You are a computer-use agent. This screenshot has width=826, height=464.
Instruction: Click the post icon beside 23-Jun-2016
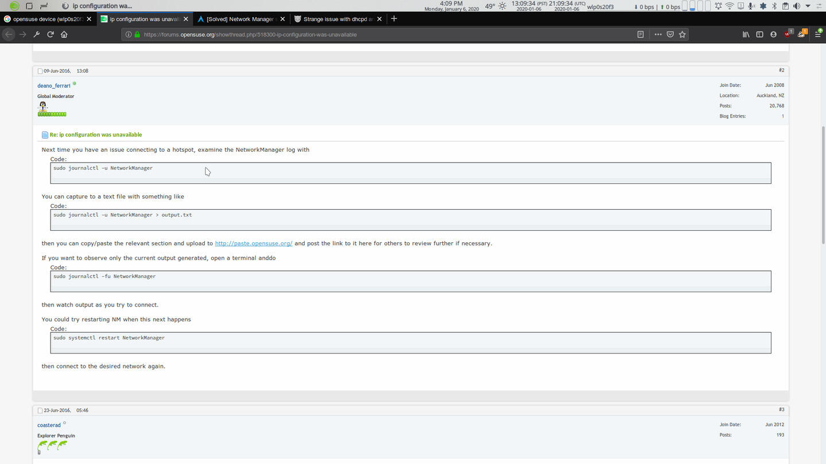click(x=40, y=411)
